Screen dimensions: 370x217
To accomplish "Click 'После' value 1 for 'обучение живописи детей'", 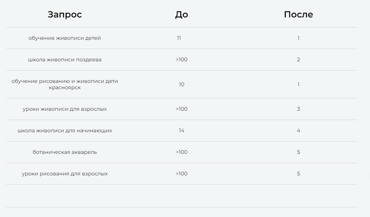I will click(298, 38).
